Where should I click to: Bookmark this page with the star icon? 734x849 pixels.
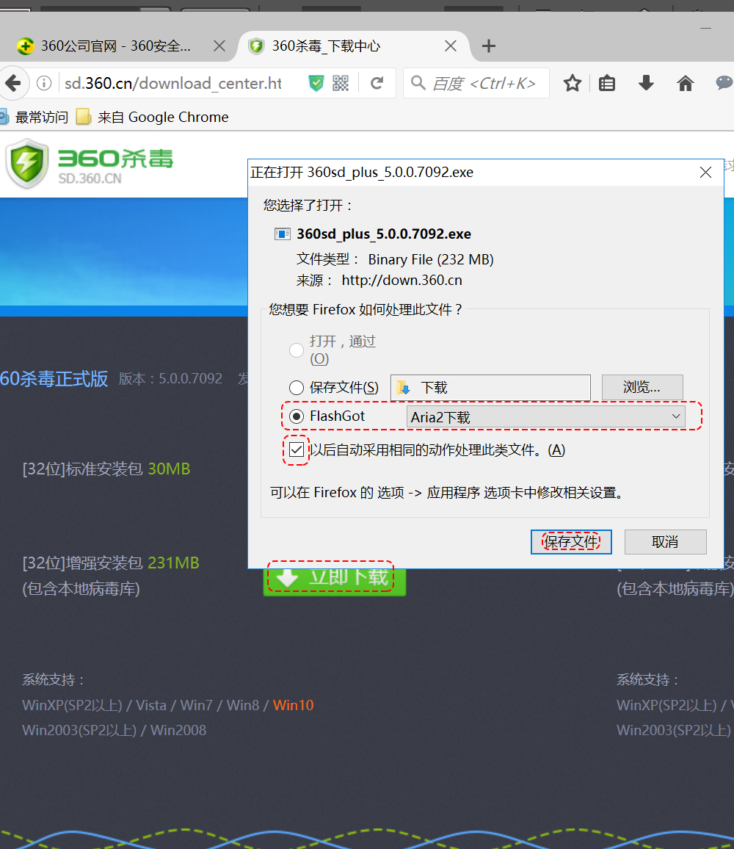pos(573,83)
